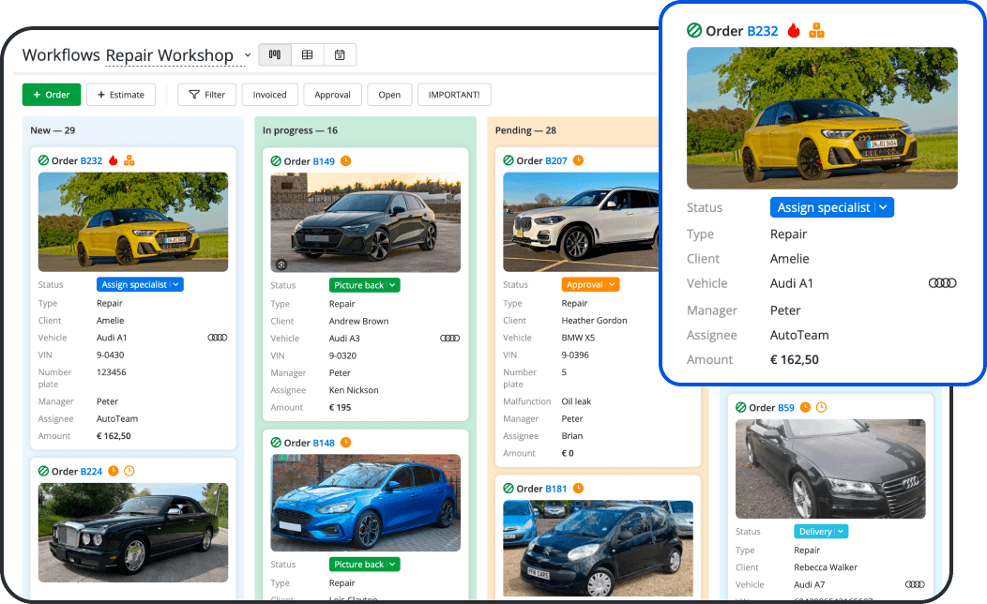
Task: Open the Bentley photo on Order B224
Action: [133, 533]
